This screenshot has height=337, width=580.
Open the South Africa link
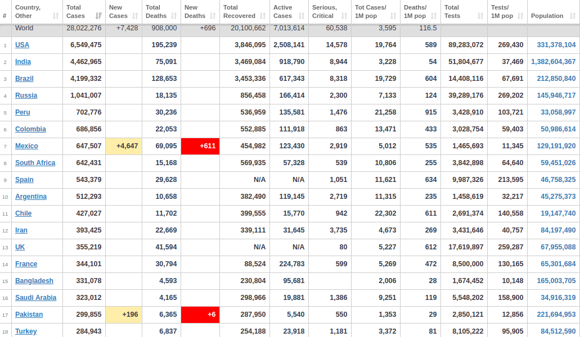pos(35,163)
